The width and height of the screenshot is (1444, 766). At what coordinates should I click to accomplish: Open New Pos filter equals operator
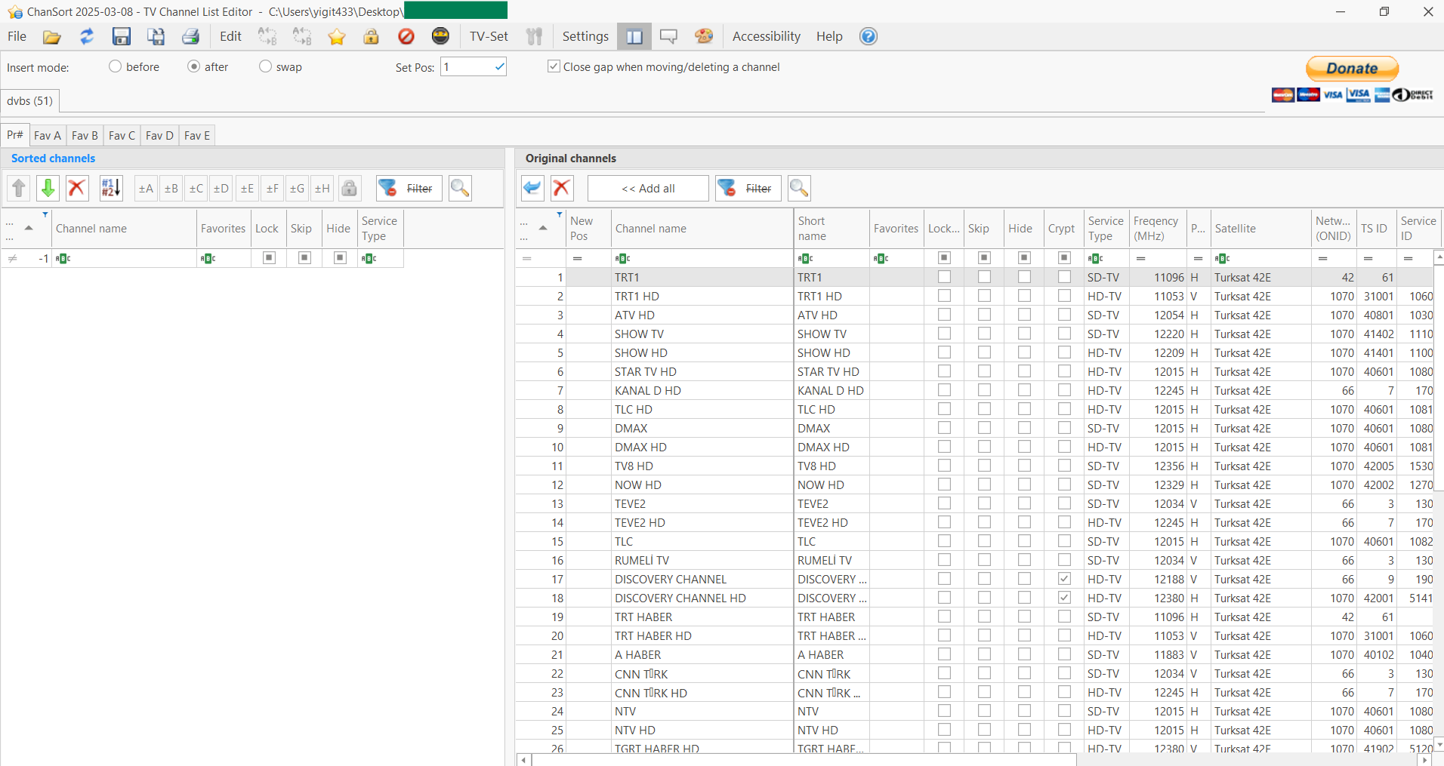click(x=578, y=259)
